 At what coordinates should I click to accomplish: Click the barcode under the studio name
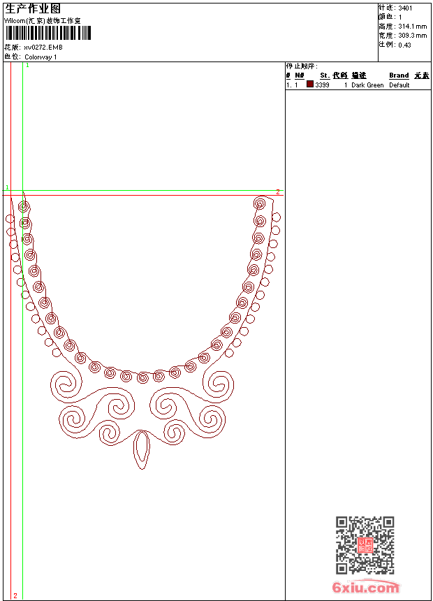(48, 33)
